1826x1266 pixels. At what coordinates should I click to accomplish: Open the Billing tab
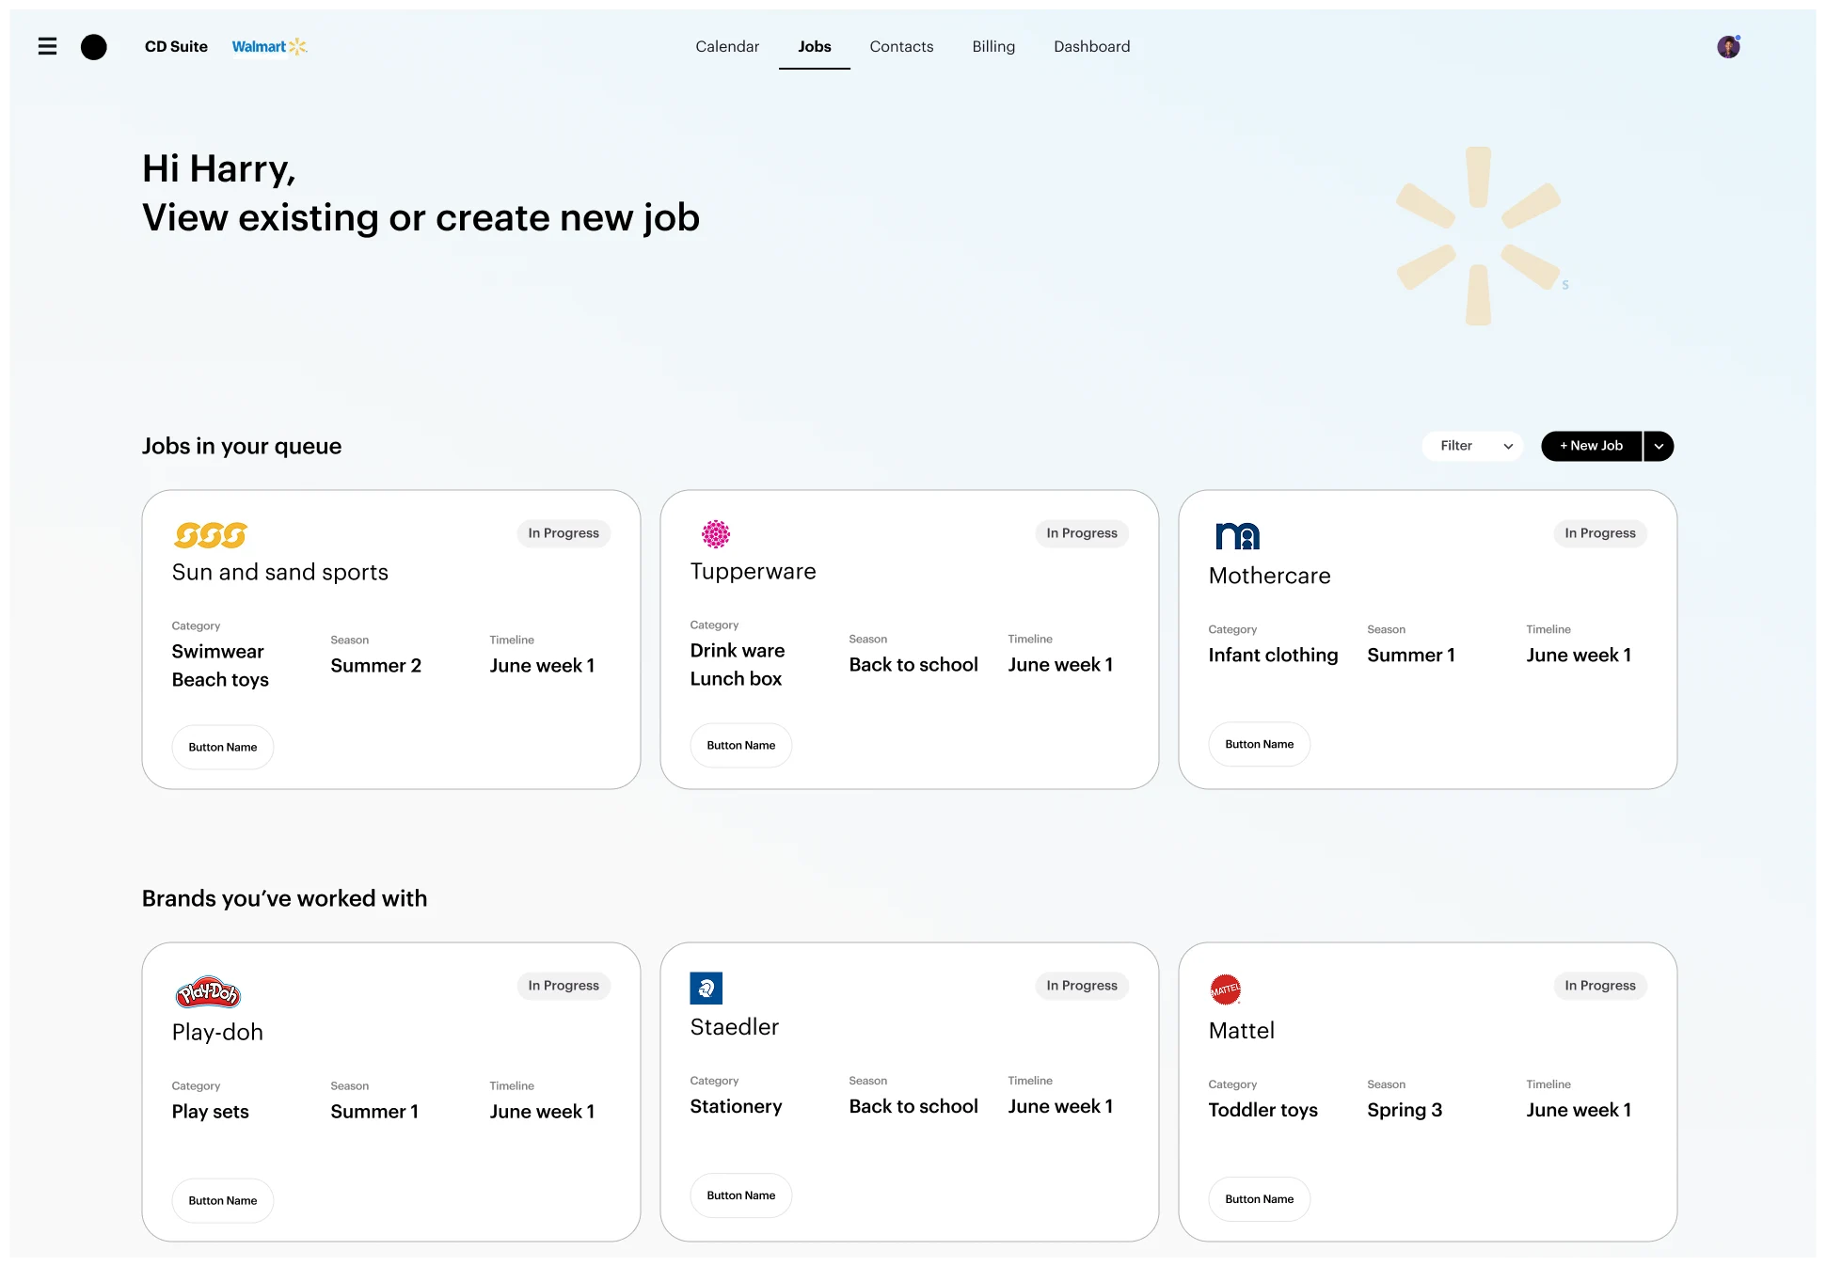pyautogui.click(x=993, y=46)
